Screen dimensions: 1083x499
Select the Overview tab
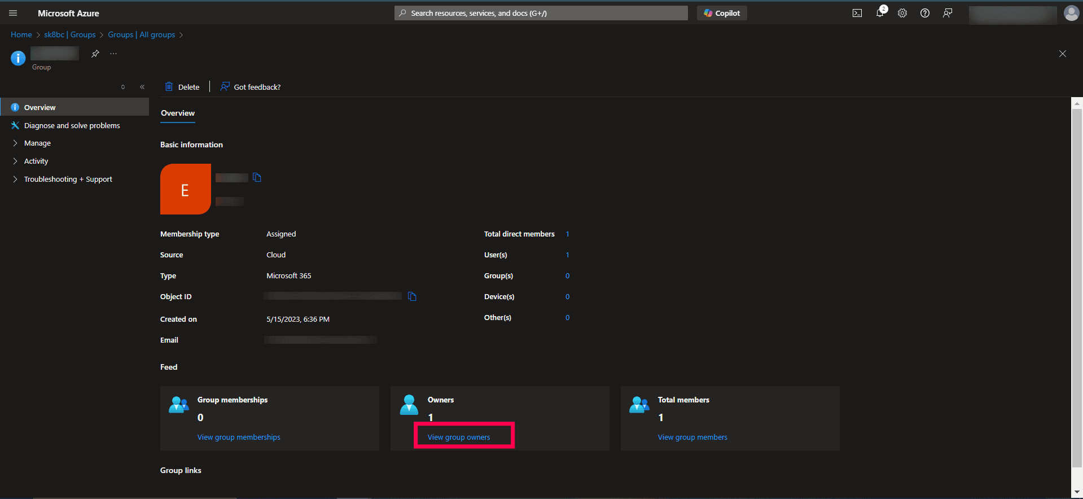tap(178, 113)
